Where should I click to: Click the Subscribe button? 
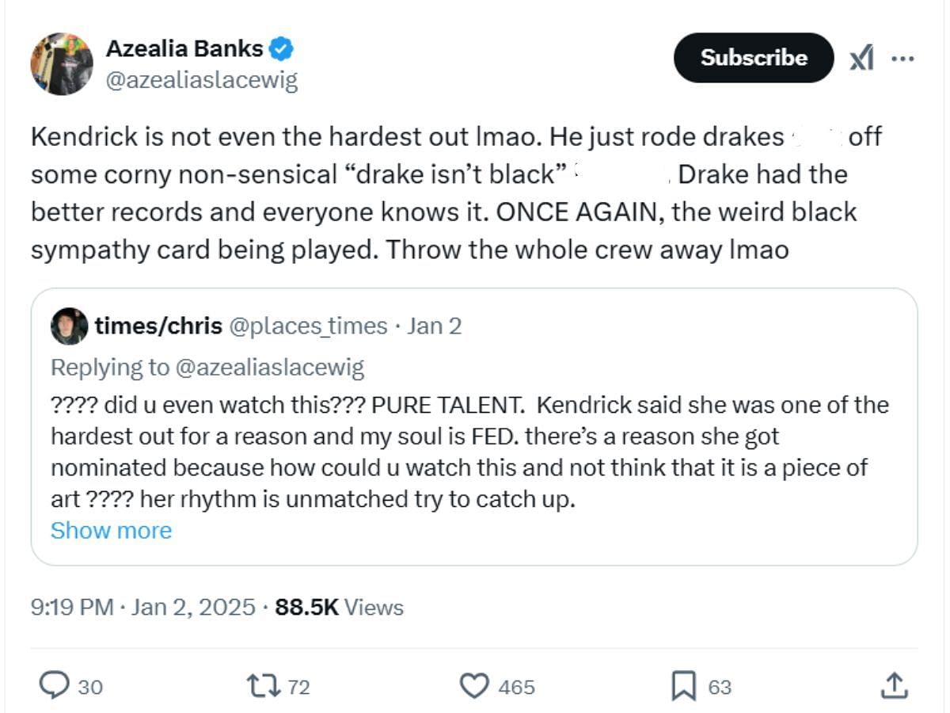[x=754, y=58]
